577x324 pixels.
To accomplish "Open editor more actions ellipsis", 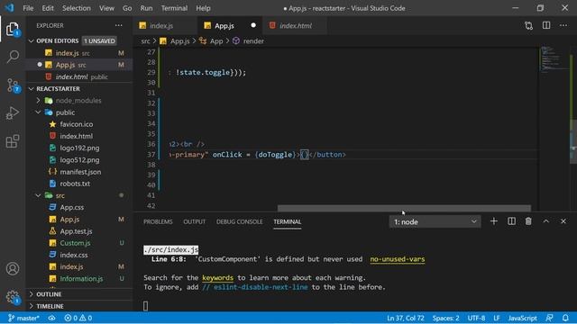I will click(563, 25).
